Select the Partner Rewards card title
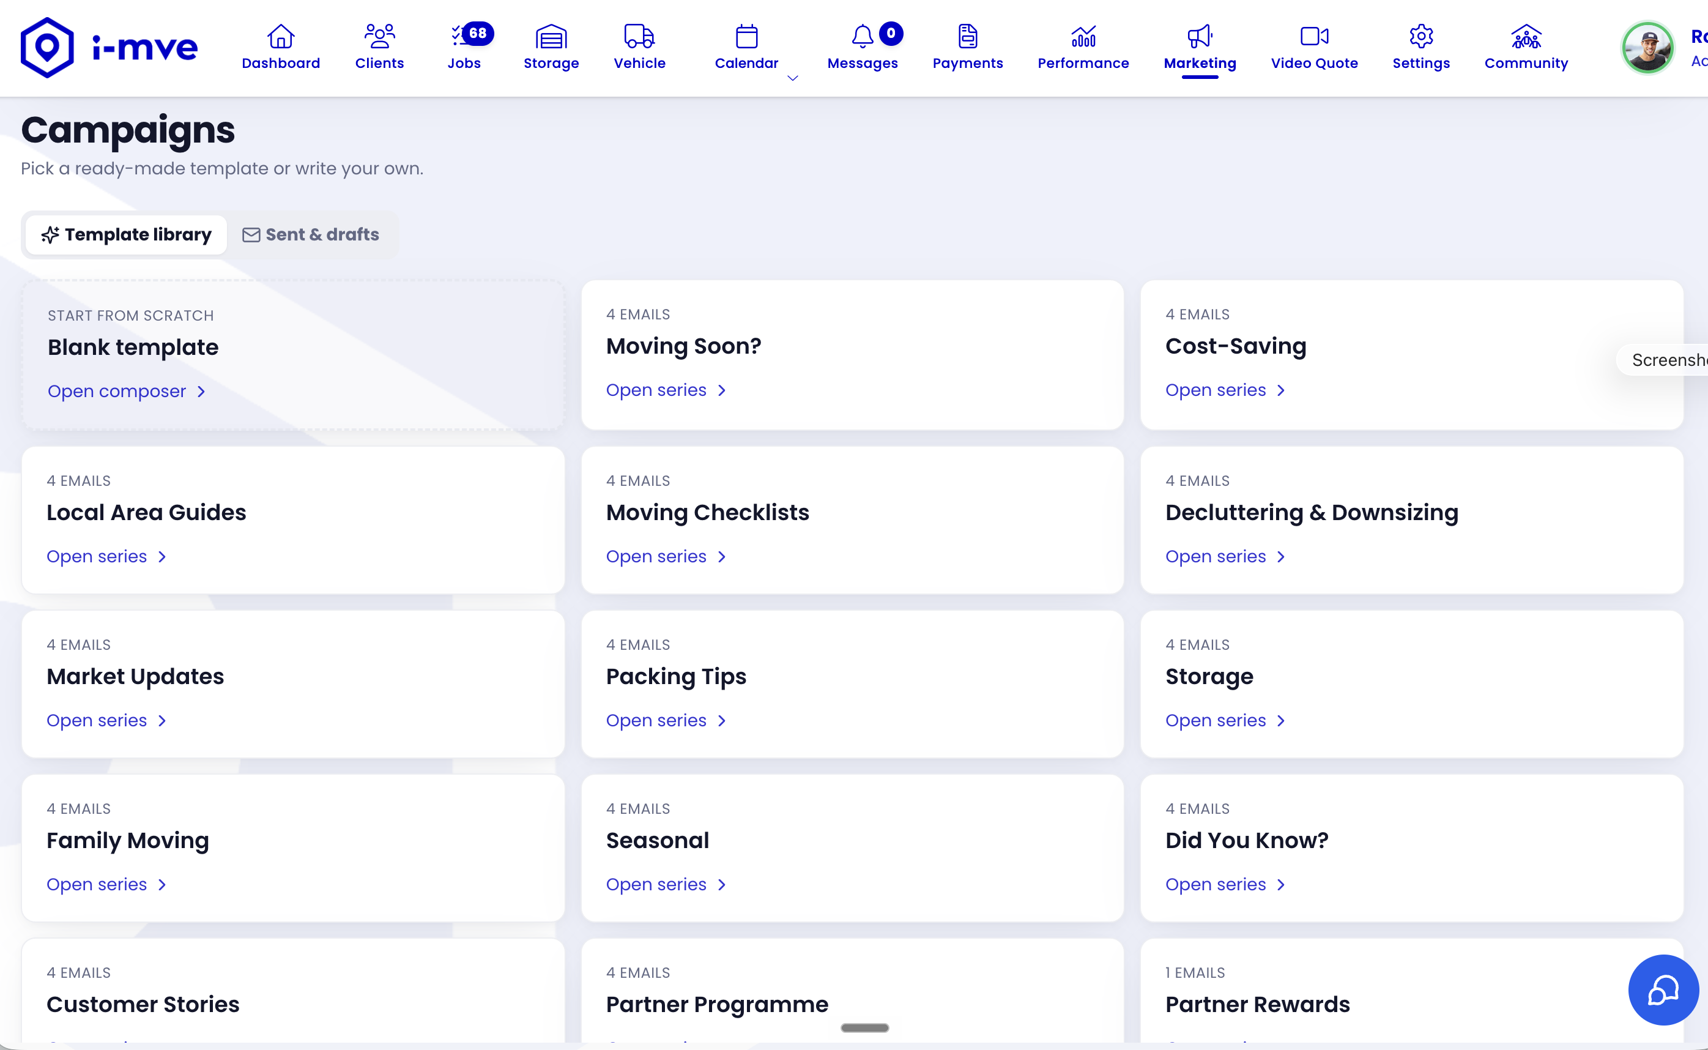 pyautogui.click(x=1257, y=1004)
